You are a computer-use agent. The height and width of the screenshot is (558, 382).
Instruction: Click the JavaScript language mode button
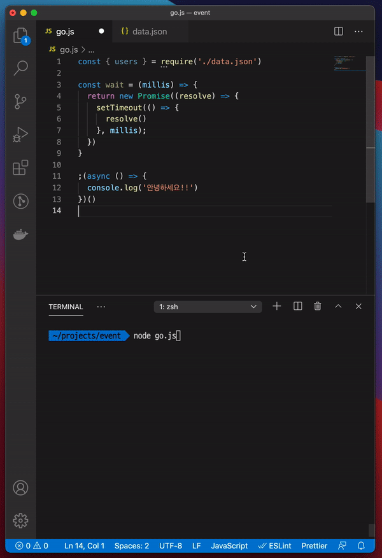coord(229,546)
